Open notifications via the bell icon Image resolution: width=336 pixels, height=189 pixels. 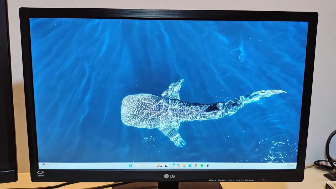(x=293, y=166)
